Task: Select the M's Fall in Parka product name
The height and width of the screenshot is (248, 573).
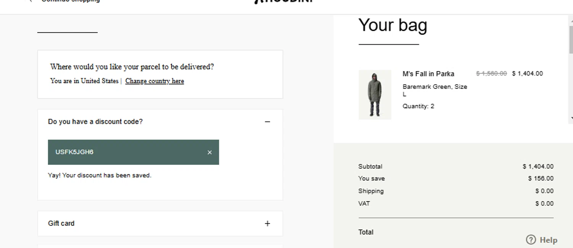Action: pyautogui.click(x=428, y=74)
